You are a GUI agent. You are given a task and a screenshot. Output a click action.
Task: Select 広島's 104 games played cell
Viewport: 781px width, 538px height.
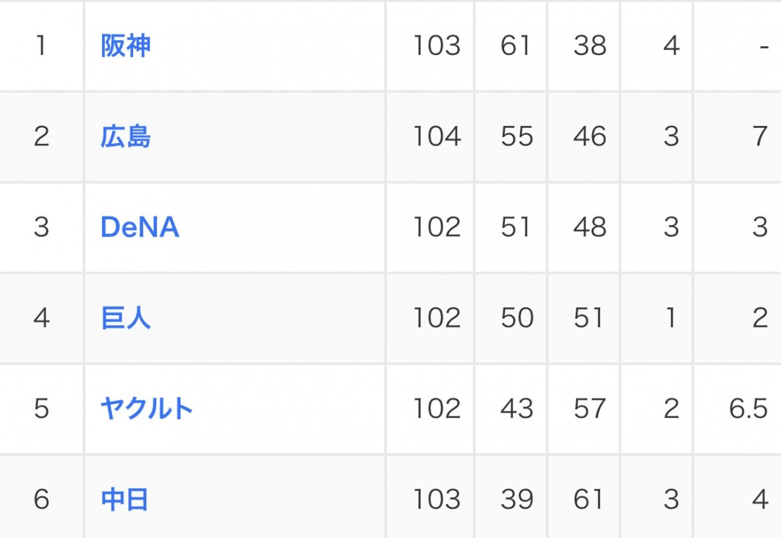(430, 137)
